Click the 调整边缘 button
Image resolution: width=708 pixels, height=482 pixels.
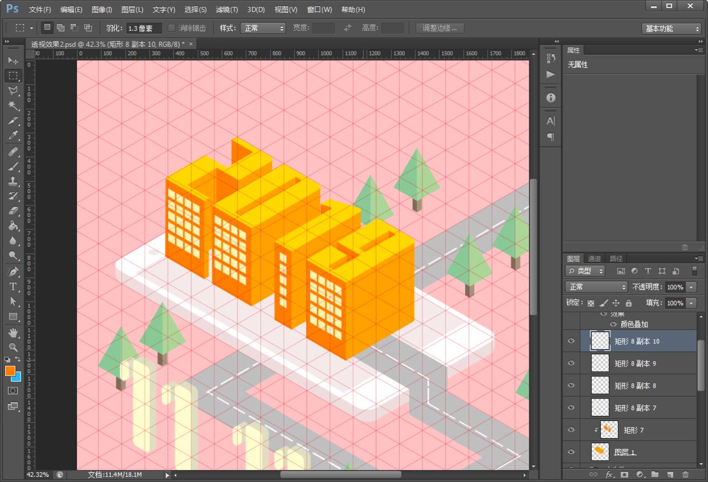tap(440, 28)
